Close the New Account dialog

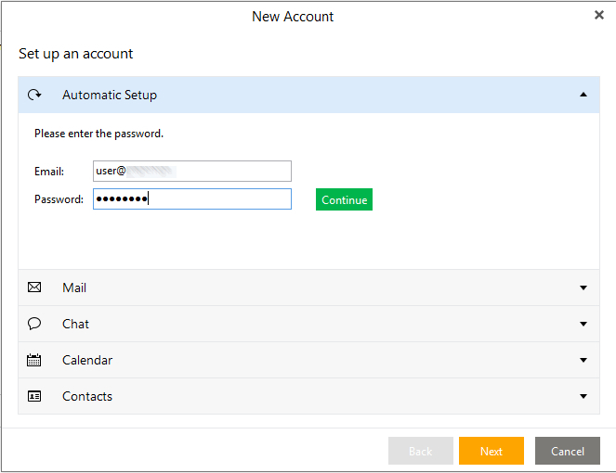[599, 15]
